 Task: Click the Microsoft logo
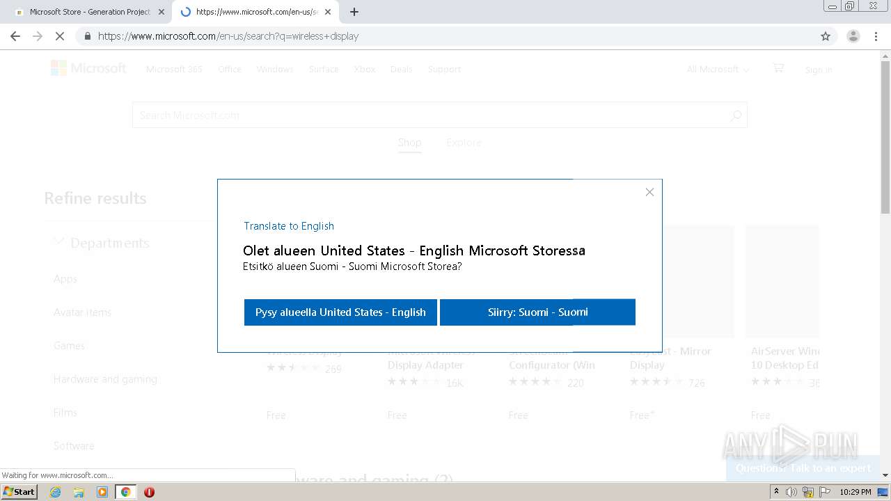[x=88, y=68]
